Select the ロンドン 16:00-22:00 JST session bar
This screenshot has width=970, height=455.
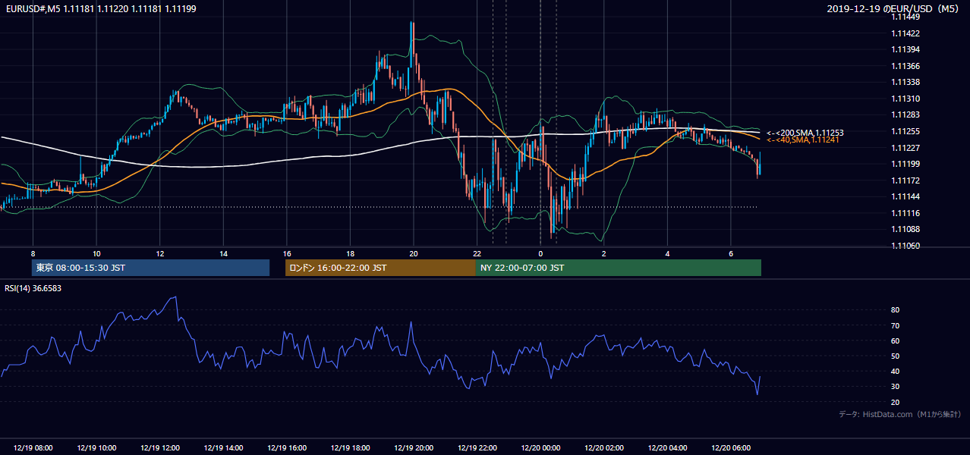click(x=380, y=268)
